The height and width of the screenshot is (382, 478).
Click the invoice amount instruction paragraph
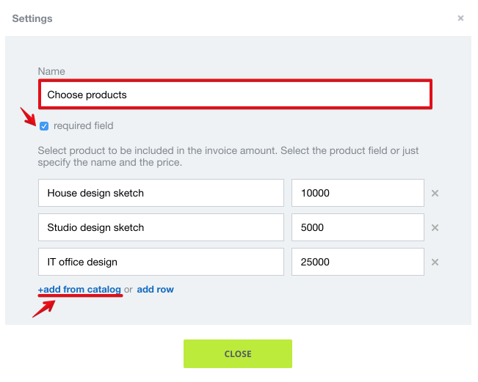click(228, 156)
